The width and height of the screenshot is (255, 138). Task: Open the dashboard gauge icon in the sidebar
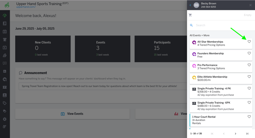pos(5,16)
